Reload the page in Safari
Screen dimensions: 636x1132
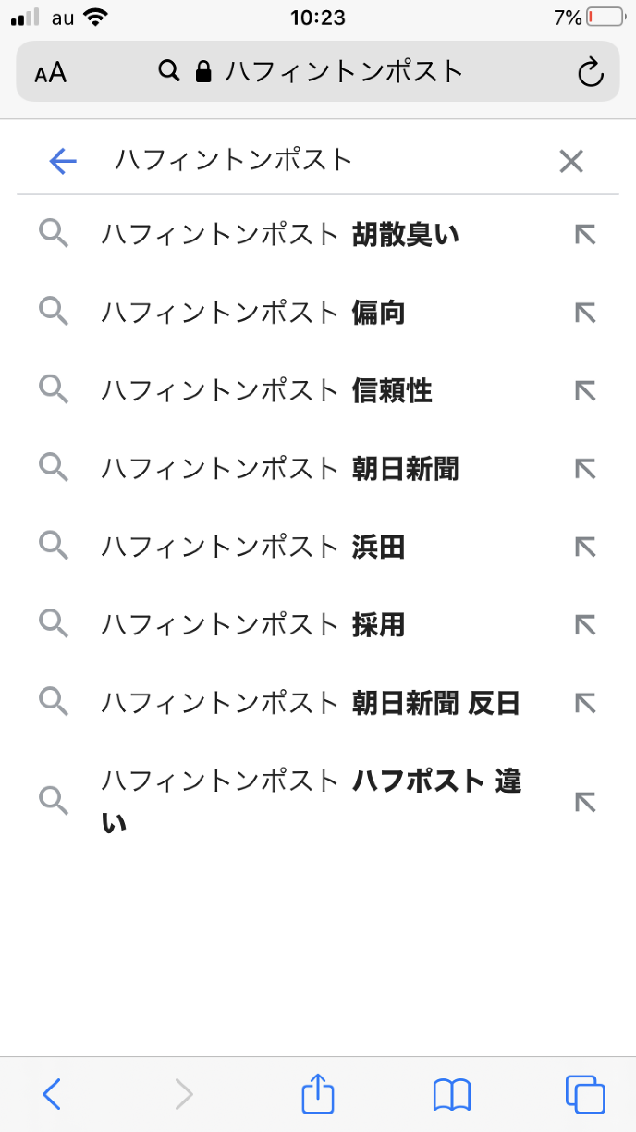[x=590, y=72]
